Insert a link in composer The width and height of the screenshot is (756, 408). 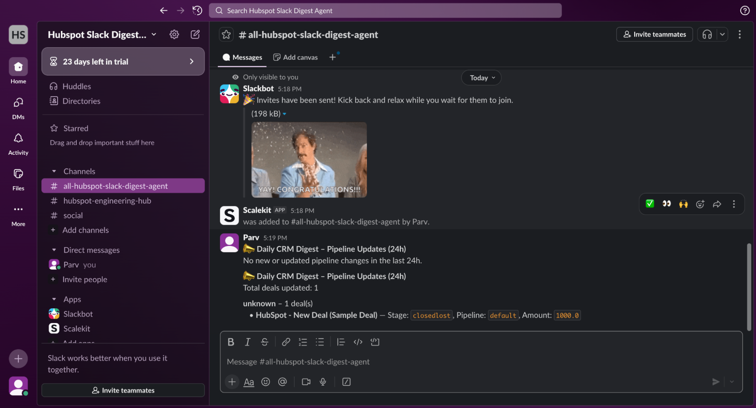[286, 342]
